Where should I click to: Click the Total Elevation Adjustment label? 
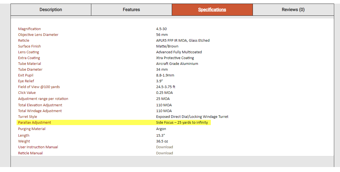pos(40,105)
